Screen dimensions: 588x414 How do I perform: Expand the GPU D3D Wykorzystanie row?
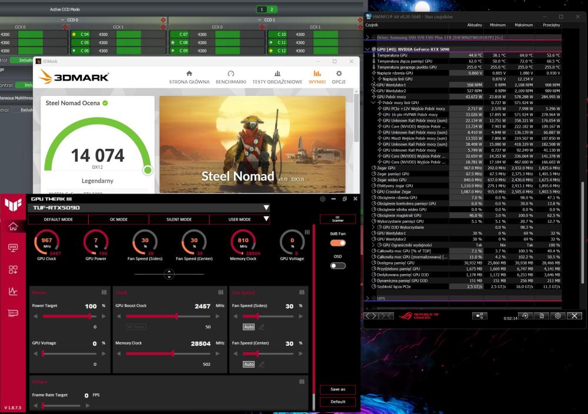coord(373,227)
